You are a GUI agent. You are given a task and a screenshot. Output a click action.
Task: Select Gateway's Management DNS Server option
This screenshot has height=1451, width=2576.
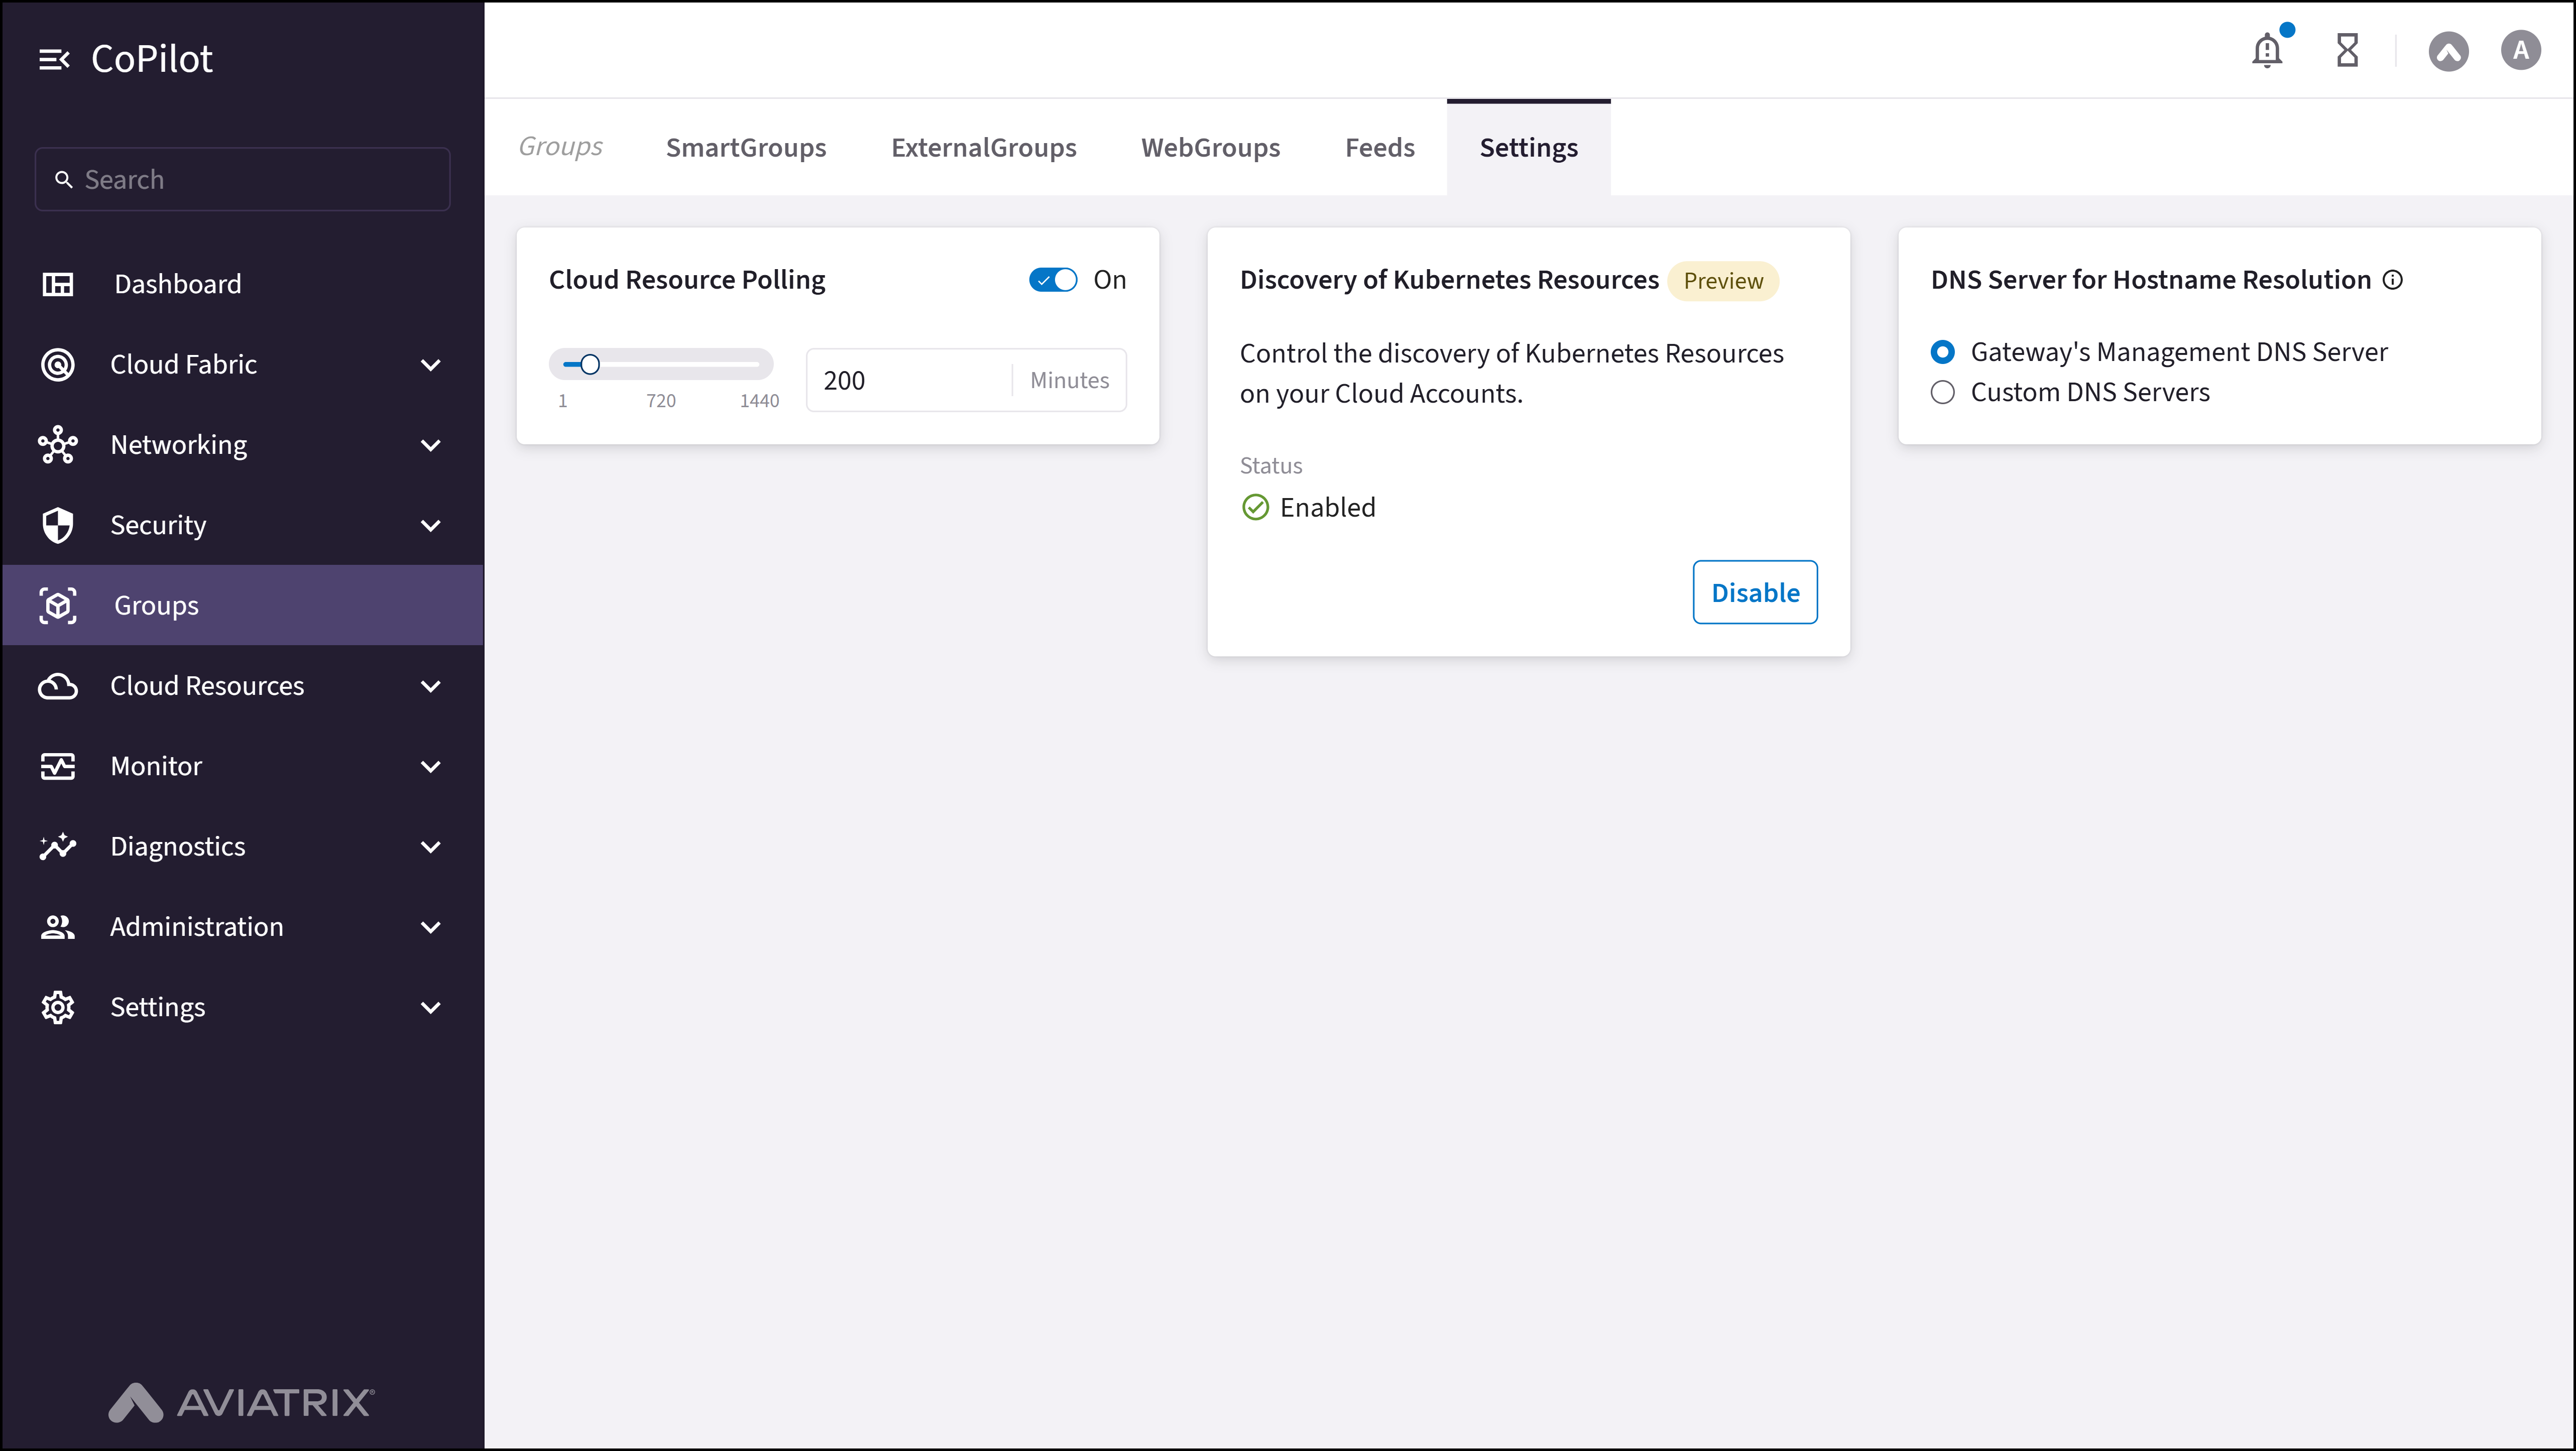(x=1941, y=352)
